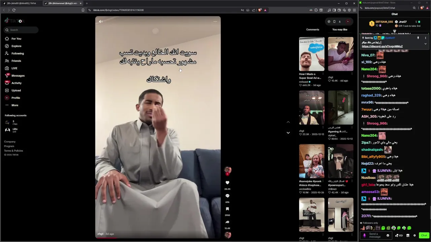Switch to the jiikhd00 TikTok tab

pos(21,3)
